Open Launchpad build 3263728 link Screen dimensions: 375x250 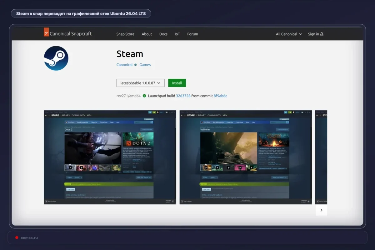pos(183,96)
